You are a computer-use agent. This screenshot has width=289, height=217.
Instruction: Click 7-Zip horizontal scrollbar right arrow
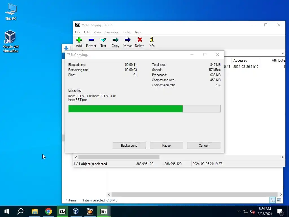point(282,157)
